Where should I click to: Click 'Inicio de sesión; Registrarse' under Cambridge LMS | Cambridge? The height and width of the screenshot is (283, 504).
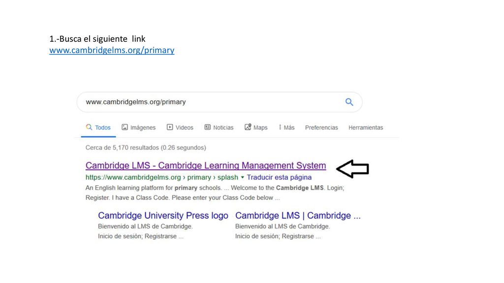278,236
